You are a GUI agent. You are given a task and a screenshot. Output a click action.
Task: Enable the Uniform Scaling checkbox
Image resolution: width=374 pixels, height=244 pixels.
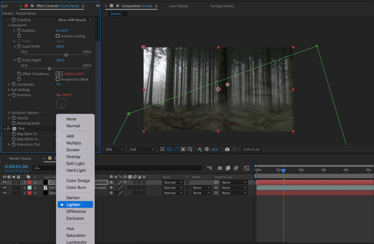pos(58,36)
